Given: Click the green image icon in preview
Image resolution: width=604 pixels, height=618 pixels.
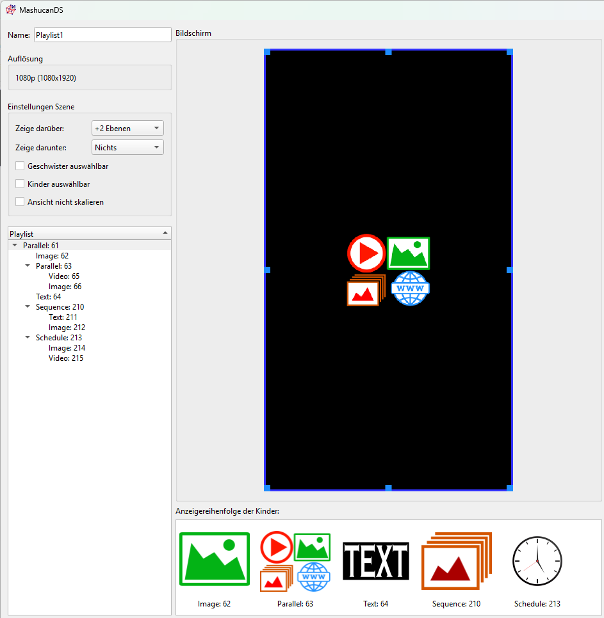Looking at the screenshot, I should pyautogui.click(x=409, y=253).
